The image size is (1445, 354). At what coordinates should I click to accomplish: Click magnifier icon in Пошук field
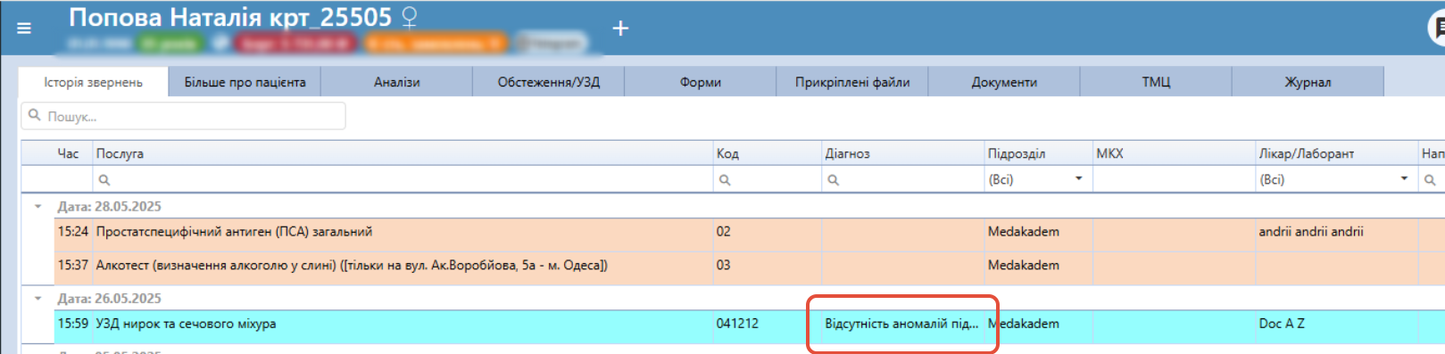[x=35, y=116]
